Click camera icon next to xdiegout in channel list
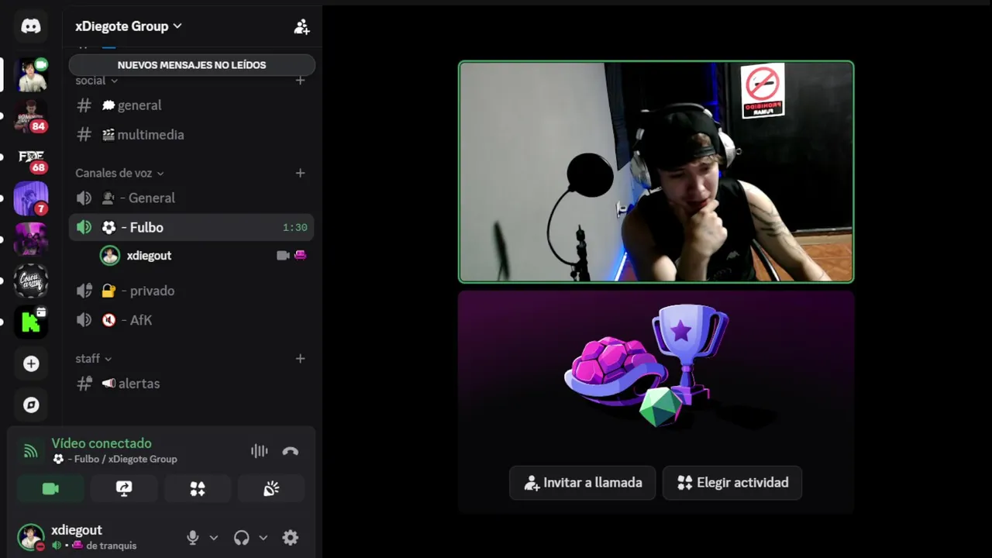 click(x=283, y=256)
